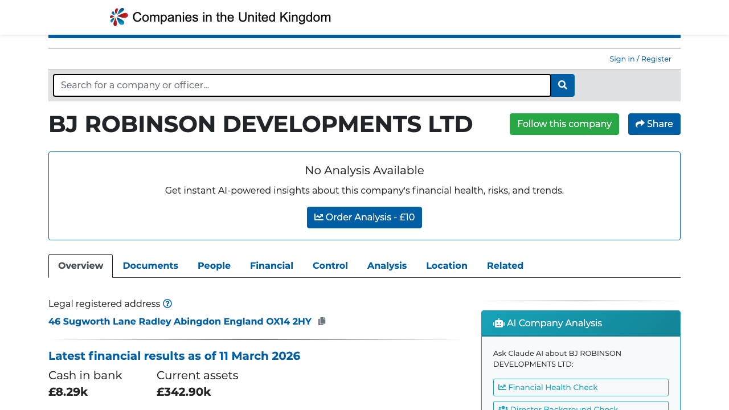The width and height of the screenshot is (729, 410).
Task: Switch to the Control tab
Action: [330, 265]
